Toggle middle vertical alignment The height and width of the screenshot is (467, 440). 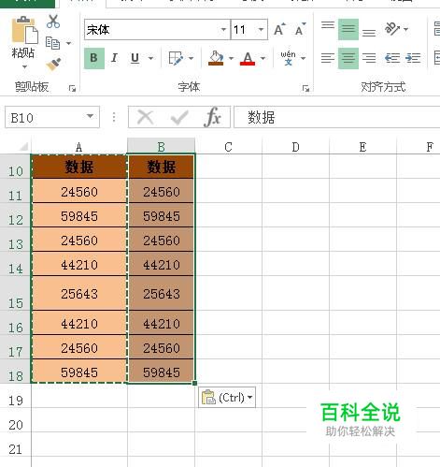point(348,29)
